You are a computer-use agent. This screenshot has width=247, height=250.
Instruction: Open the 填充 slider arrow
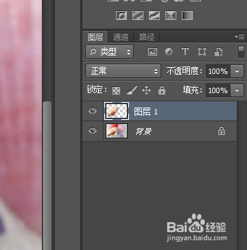pos(237,90)
